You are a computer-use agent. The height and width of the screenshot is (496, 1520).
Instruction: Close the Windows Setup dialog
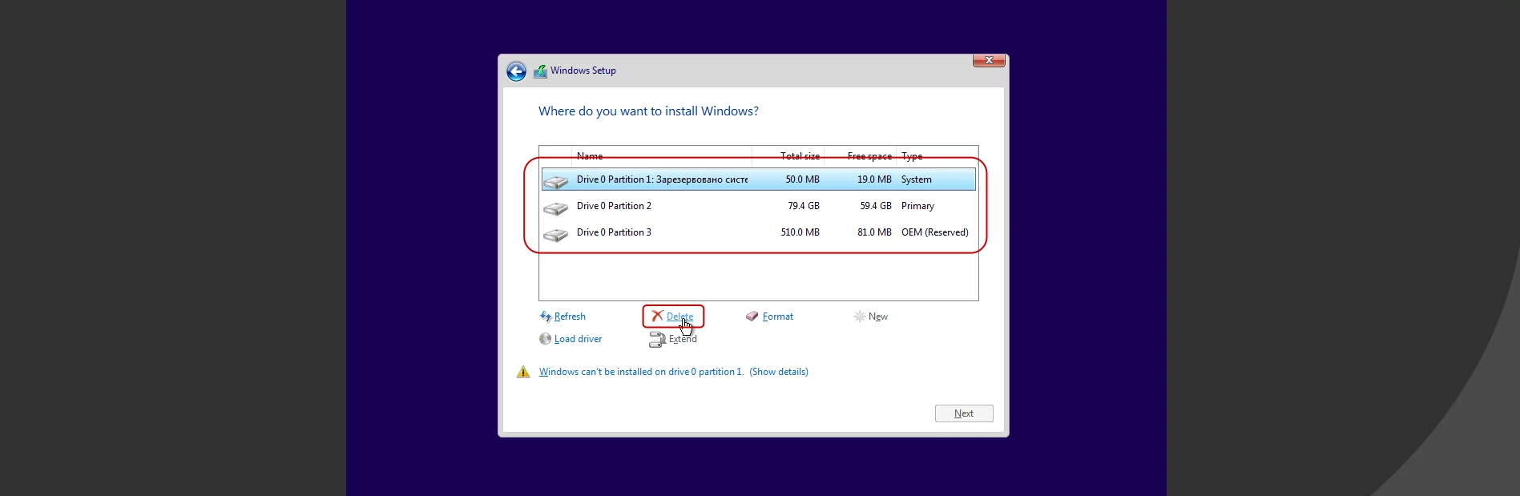pos(989,60)
